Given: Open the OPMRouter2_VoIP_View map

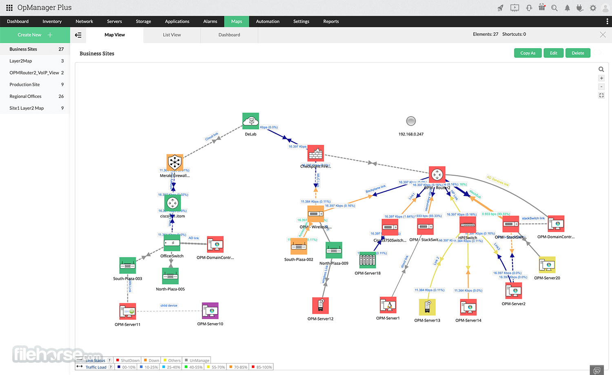Looking at the screenshot, I should (x=35, y=73).
